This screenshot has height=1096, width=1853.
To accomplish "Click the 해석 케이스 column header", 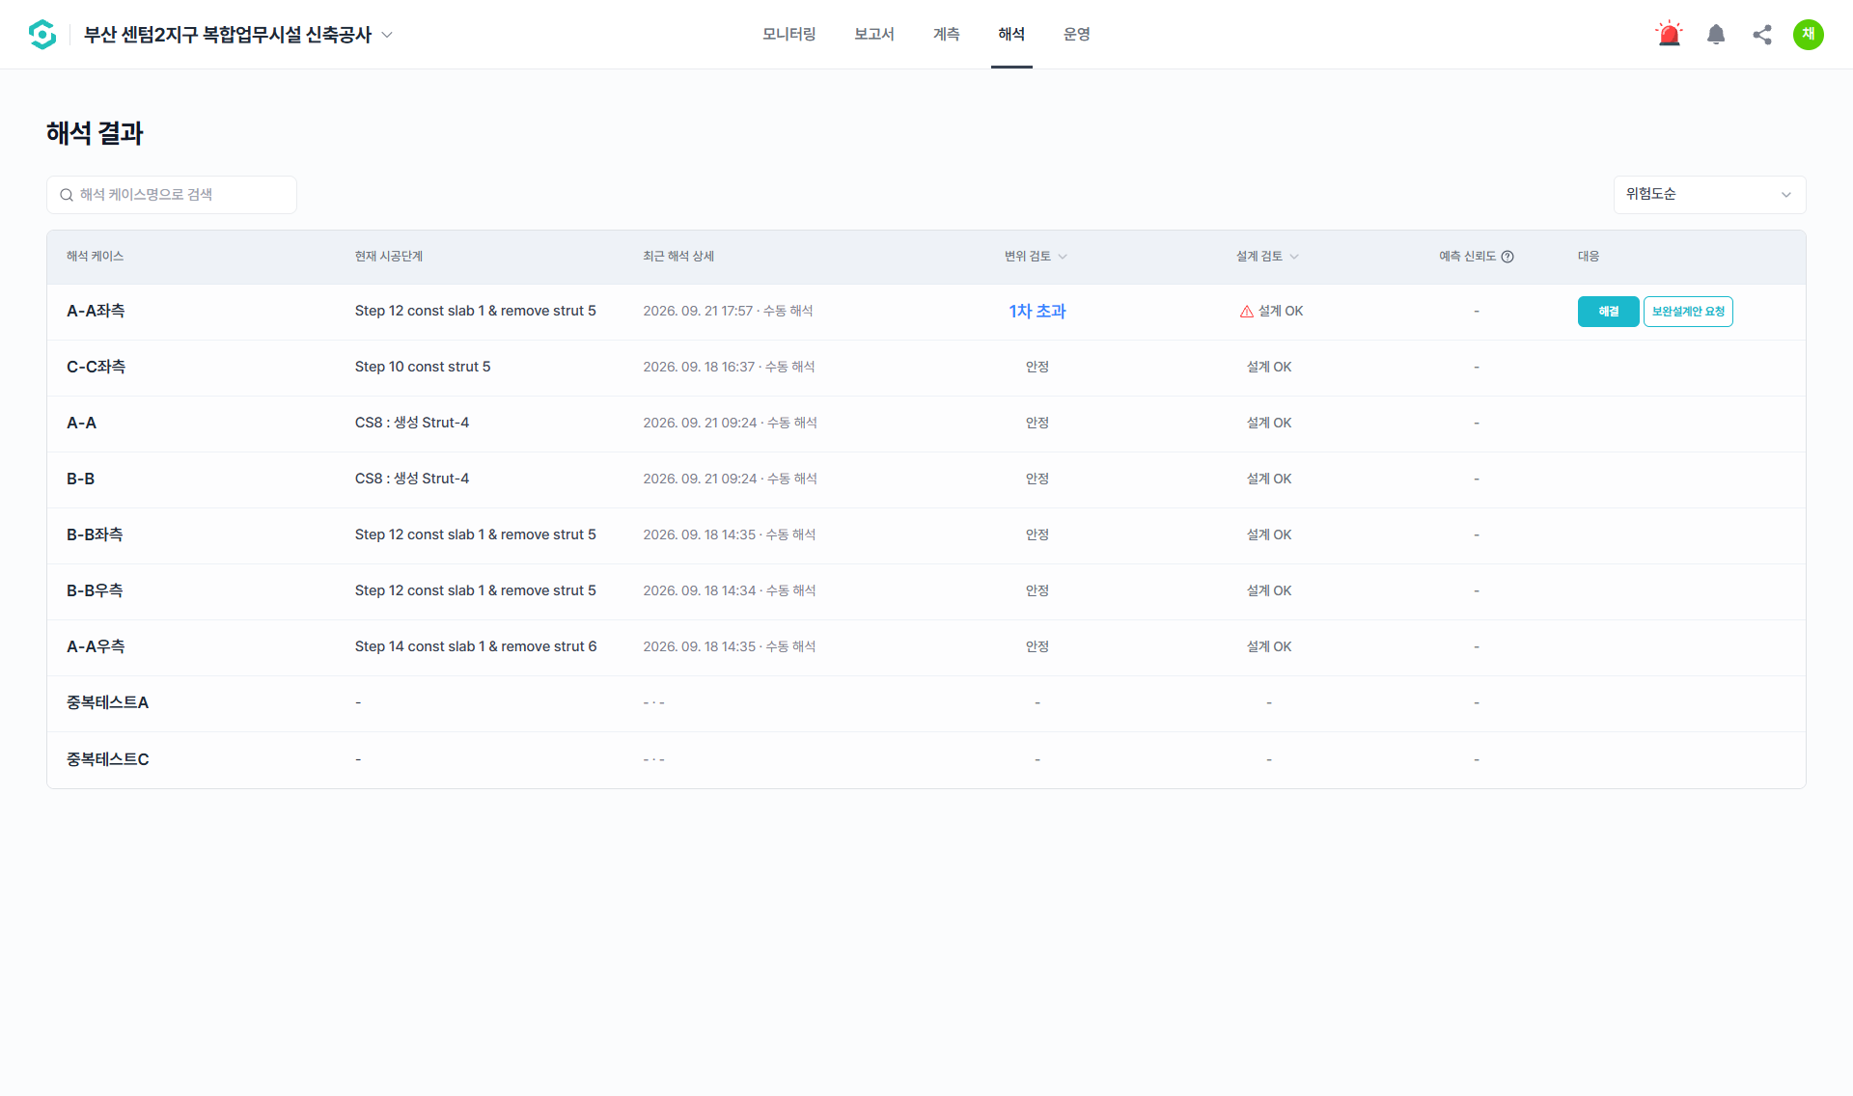I will [x=95, y=257].
